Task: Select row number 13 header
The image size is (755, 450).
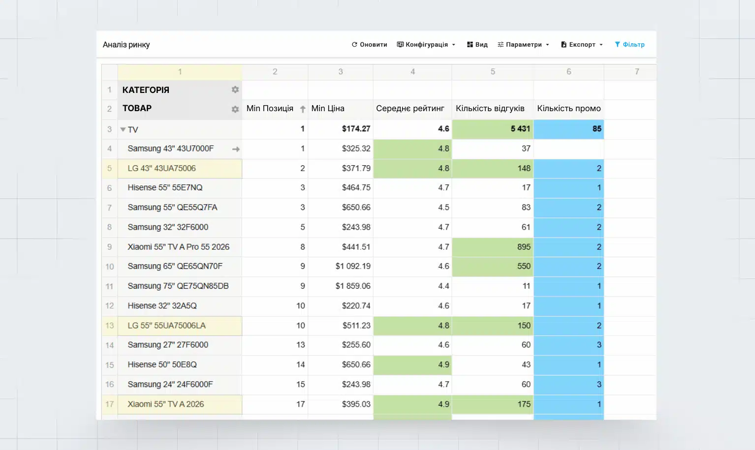Action: 109,326
